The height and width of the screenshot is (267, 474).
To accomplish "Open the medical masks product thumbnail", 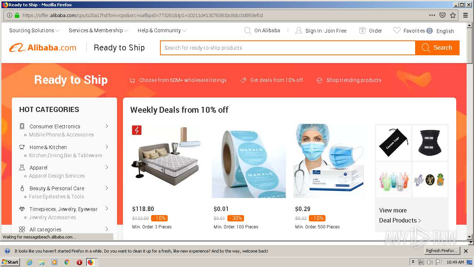I will [330, 161].
